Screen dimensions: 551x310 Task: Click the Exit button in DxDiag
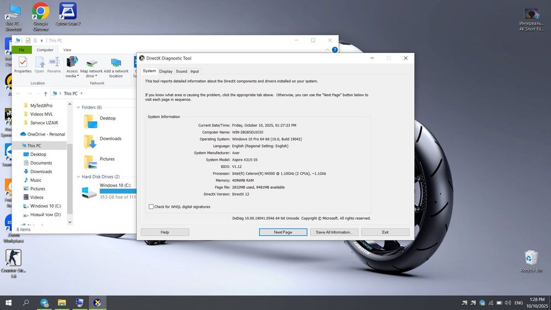click(385, 232)
